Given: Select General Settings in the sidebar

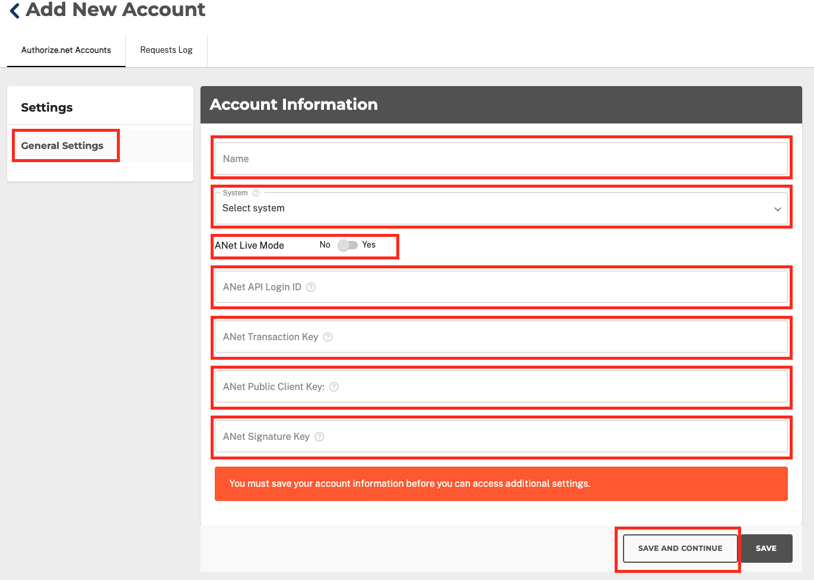Looking at the screenshot, I should coord(62,145).
